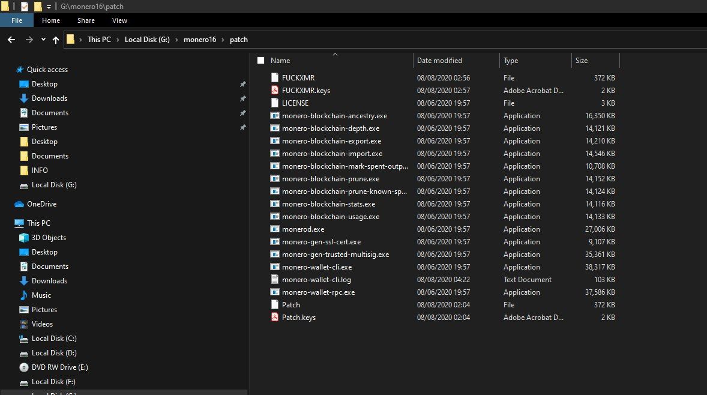Navigate to monero16 in the address bar
707x395 pixels.
[x=200, y=40]
